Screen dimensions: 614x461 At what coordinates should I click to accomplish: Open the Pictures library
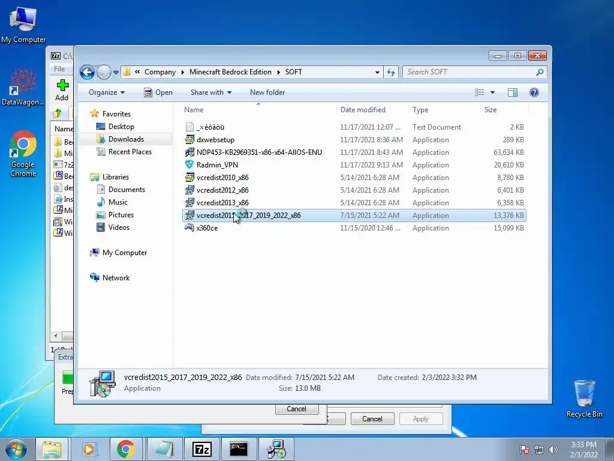[121, 215]
